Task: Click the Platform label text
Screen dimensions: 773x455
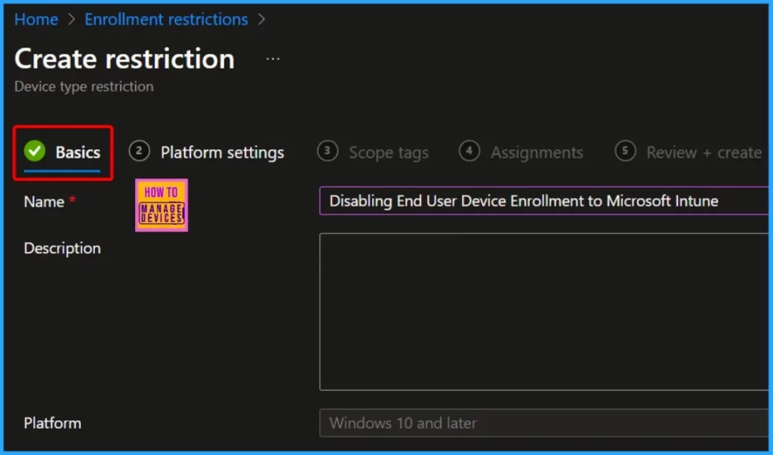Action: (x=52, y=423)
